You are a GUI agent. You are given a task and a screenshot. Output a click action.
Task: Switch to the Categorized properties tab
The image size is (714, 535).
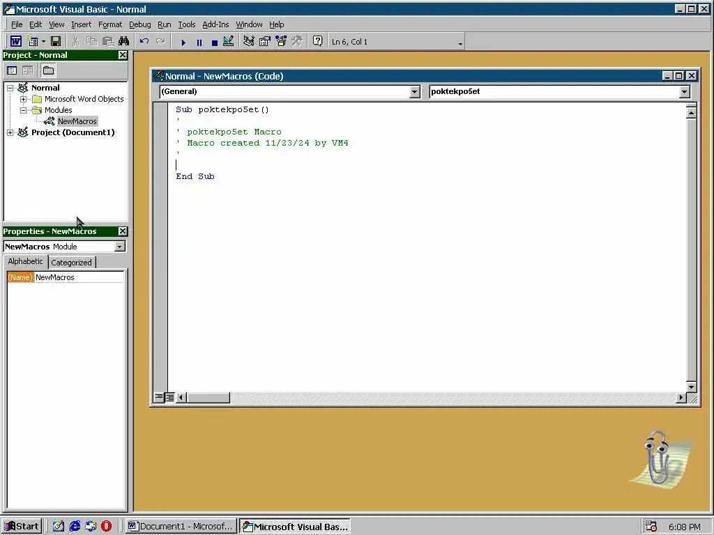72,263
